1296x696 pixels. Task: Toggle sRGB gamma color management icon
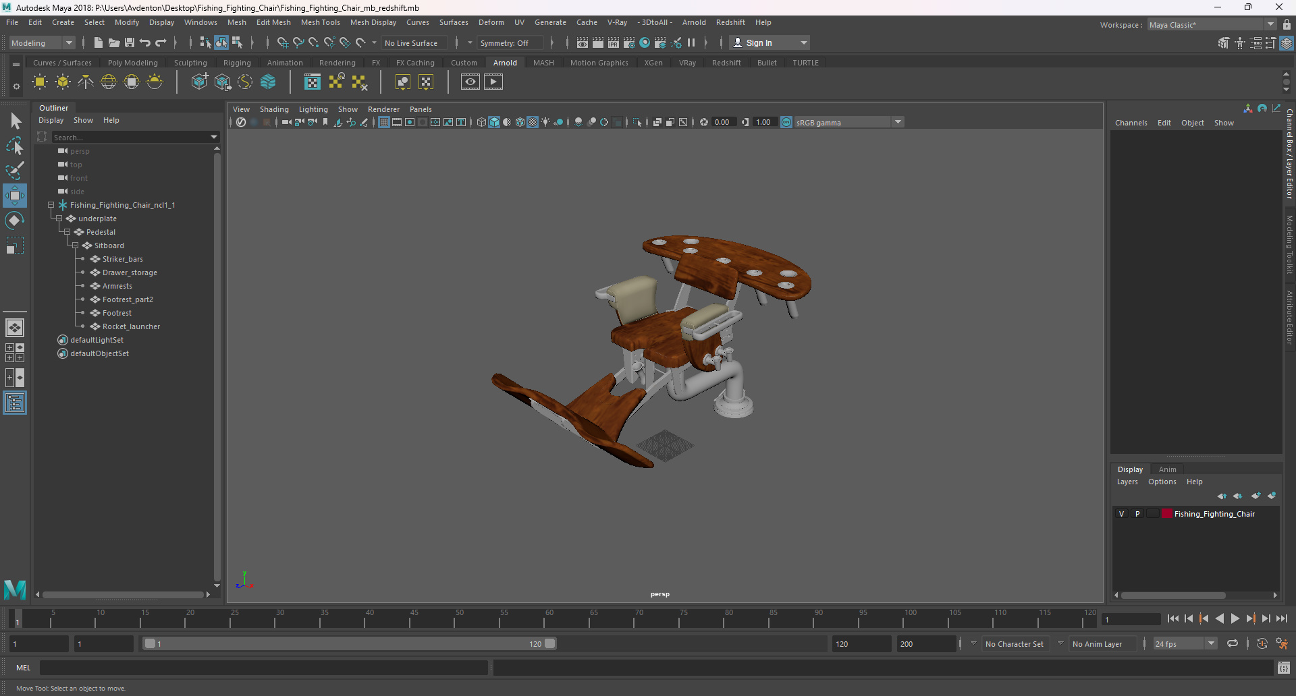coord(786,122)
